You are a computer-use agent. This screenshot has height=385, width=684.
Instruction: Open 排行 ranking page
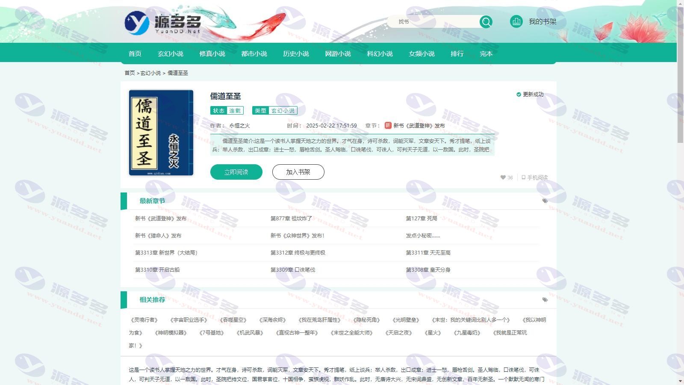point(457,53)
